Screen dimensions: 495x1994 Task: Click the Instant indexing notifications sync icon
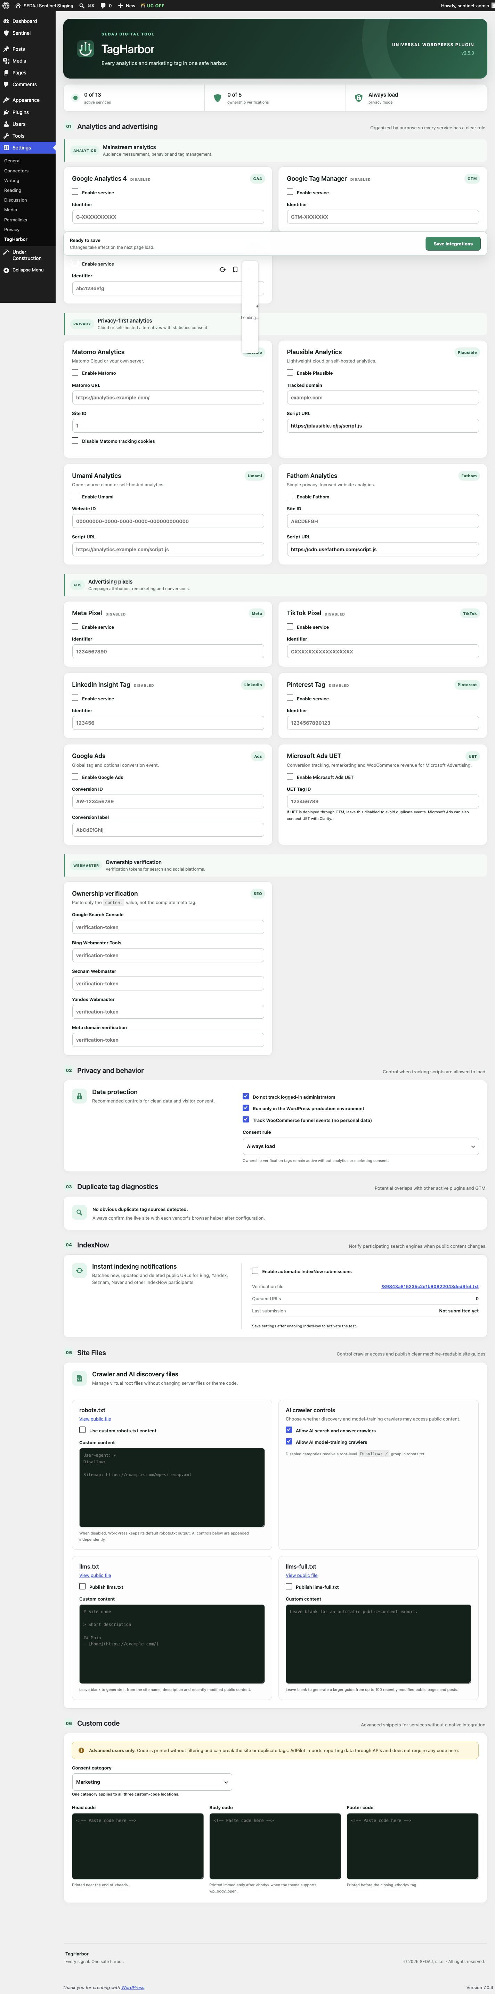(x=79, y=1270)
